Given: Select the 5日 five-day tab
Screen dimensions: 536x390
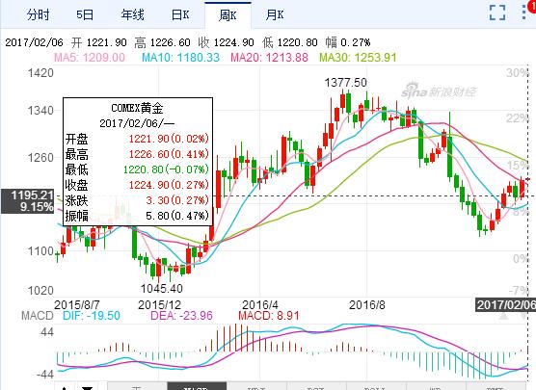Looking at the screenshot, I should (85, 14).
